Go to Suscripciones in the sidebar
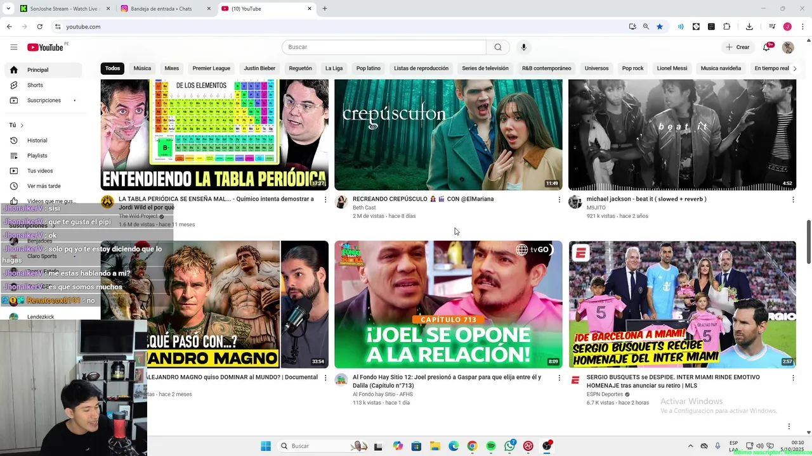The height and width of the screenshot is (456, 812). [43, 100]
